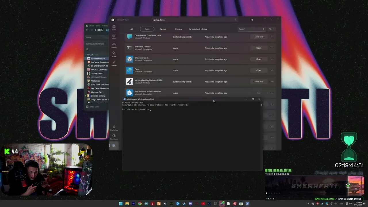This screenshot has width=368, height=207.
Task: Select Photomaly in Steam library
Action: [95, 81]
